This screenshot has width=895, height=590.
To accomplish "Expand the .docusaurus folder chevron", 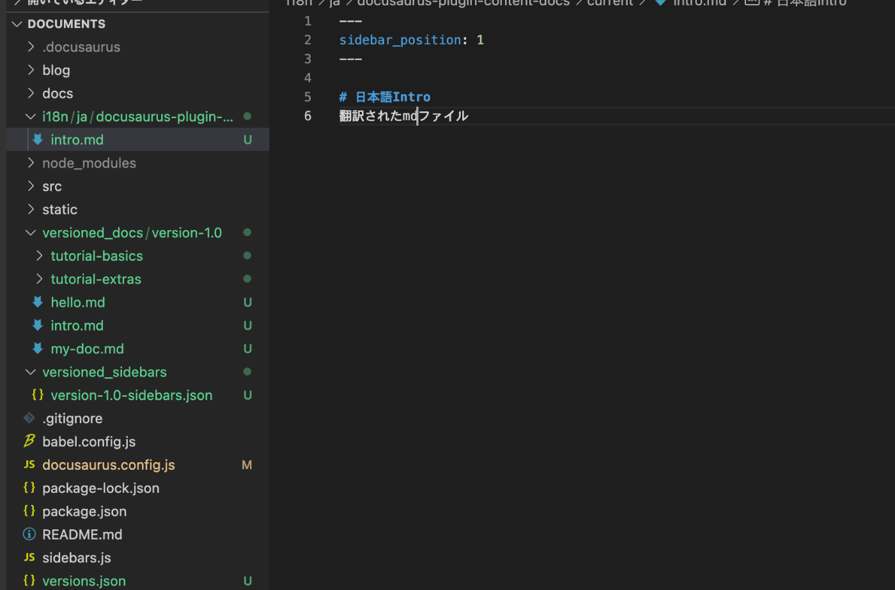I will coord(31,47).
